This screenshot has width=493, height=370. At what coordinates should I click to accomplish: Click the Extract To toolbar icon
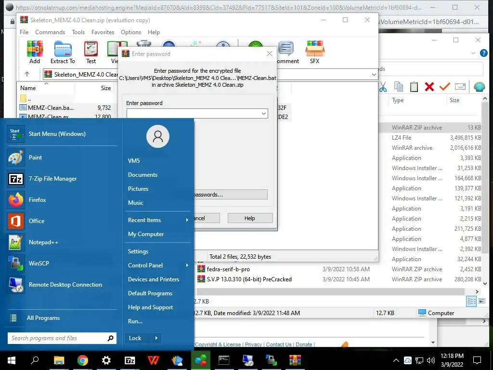click(x=63, y=52)
